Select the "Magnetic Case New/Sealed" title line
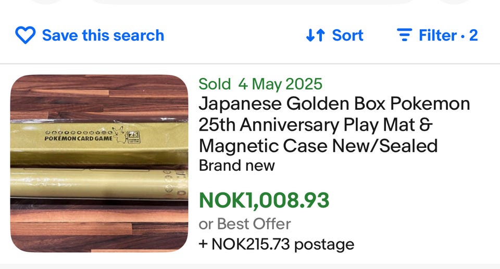Viewport: 500px width, 269px height. pos(318,146)
